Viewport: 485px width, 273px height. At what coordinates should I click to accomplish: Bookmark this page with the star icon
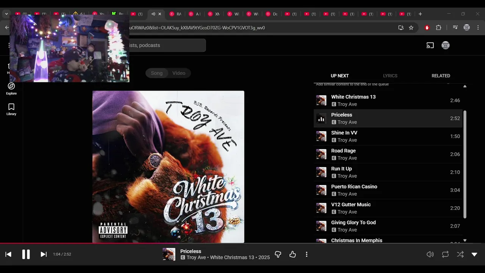tap(411, 28)
